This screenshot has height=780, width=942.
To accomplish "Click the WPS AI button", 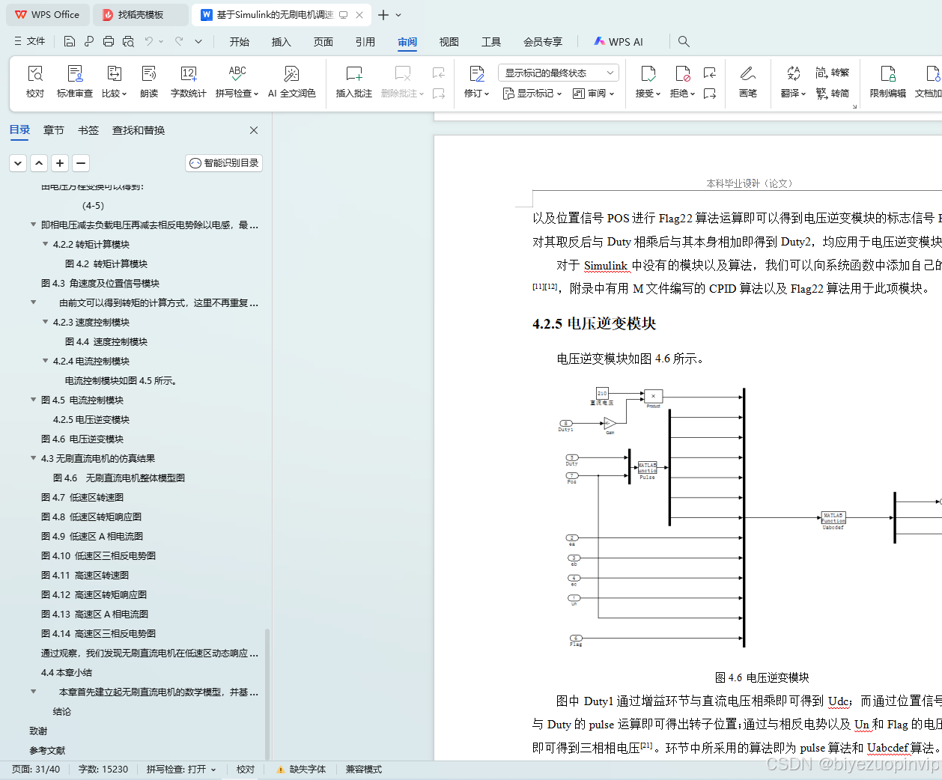I will click(x=619, y=41).
